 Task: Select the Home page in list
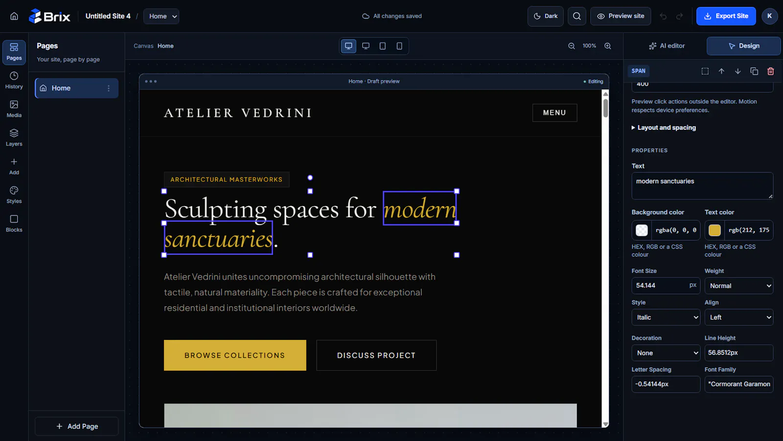[76, 88]
